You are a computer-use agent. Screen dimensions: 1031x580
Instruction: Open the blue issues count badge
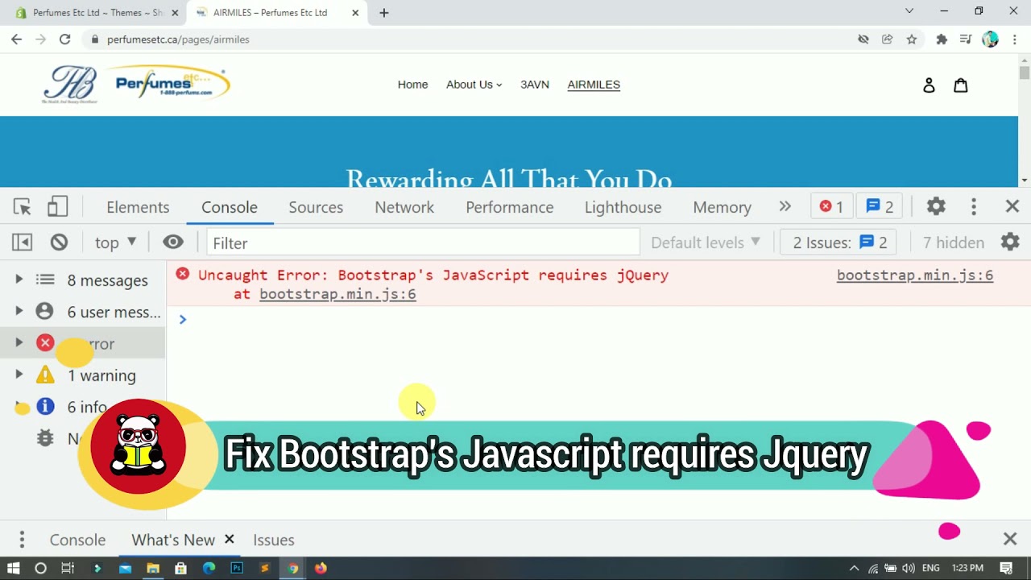pos(880,207)
